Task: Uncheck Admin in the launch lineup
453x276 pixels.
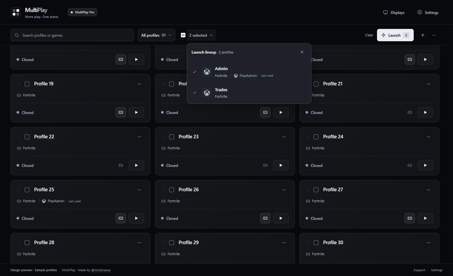Action: (195, 72)
